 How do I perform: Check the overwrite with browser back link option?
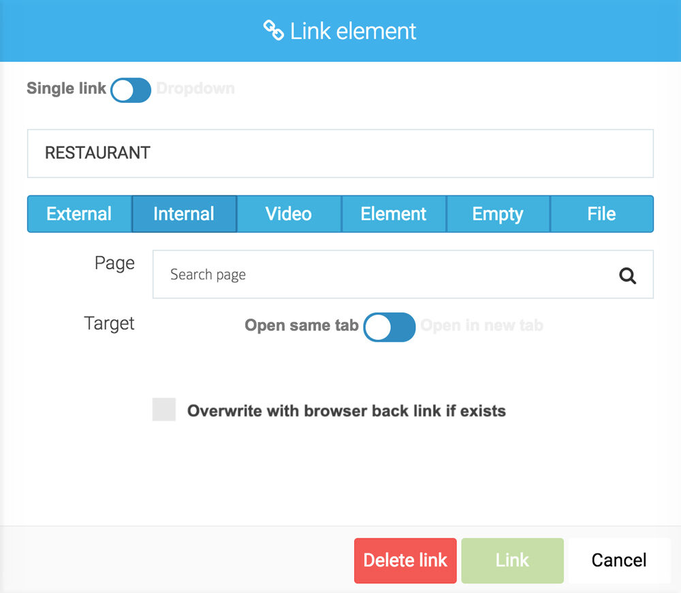coord(163,410)
